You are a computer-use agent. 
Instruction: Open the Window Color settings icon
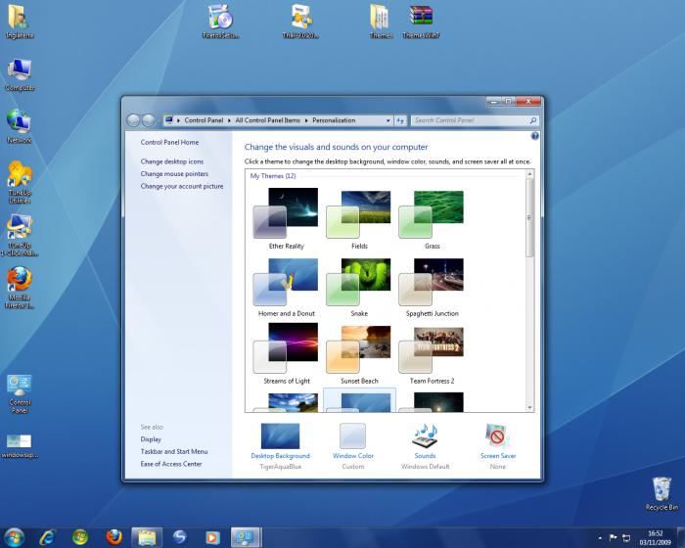(352, 435)
